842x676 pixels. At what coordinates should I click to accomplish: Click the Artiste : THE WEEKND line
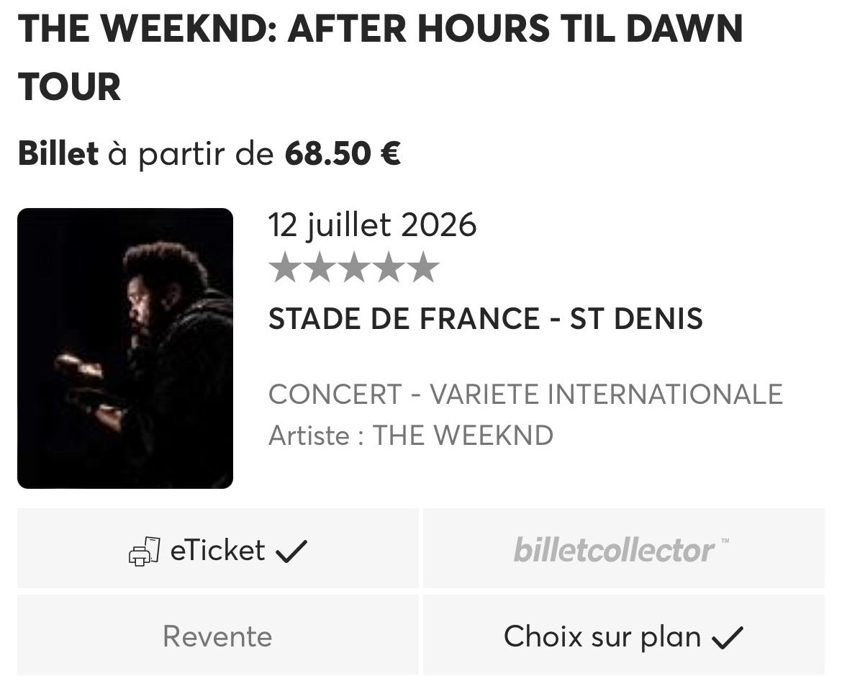click(410, 436)
